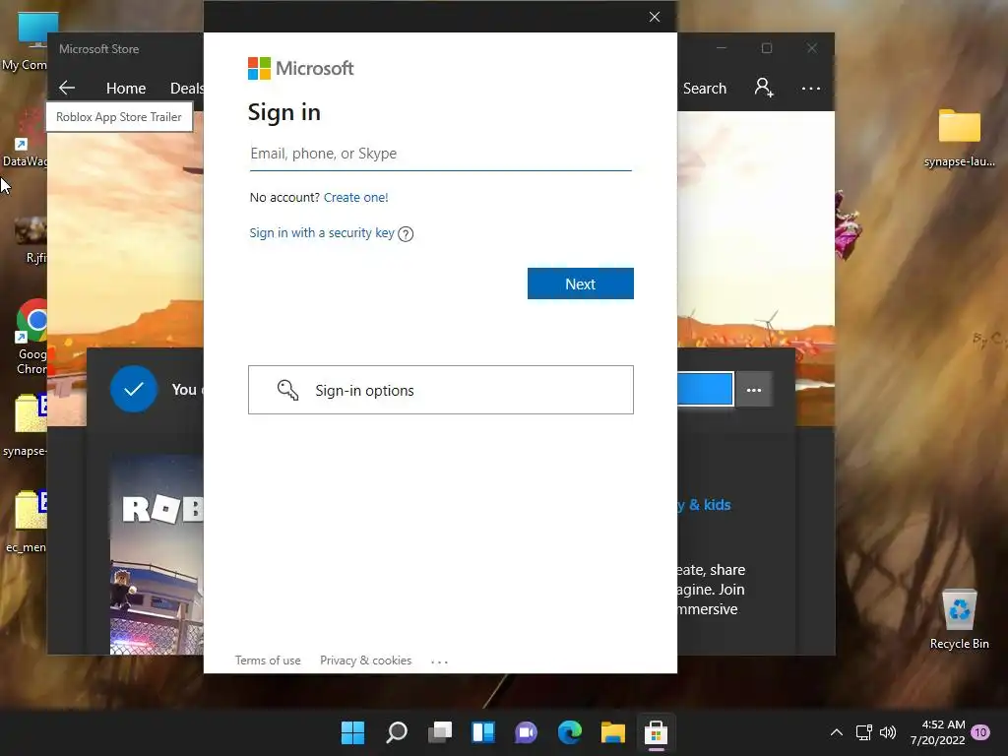The width and height of the screenshot is (1008, 756).
Task: Close the Microsoft sign-in dialog
Action: (x=655, y=17)
